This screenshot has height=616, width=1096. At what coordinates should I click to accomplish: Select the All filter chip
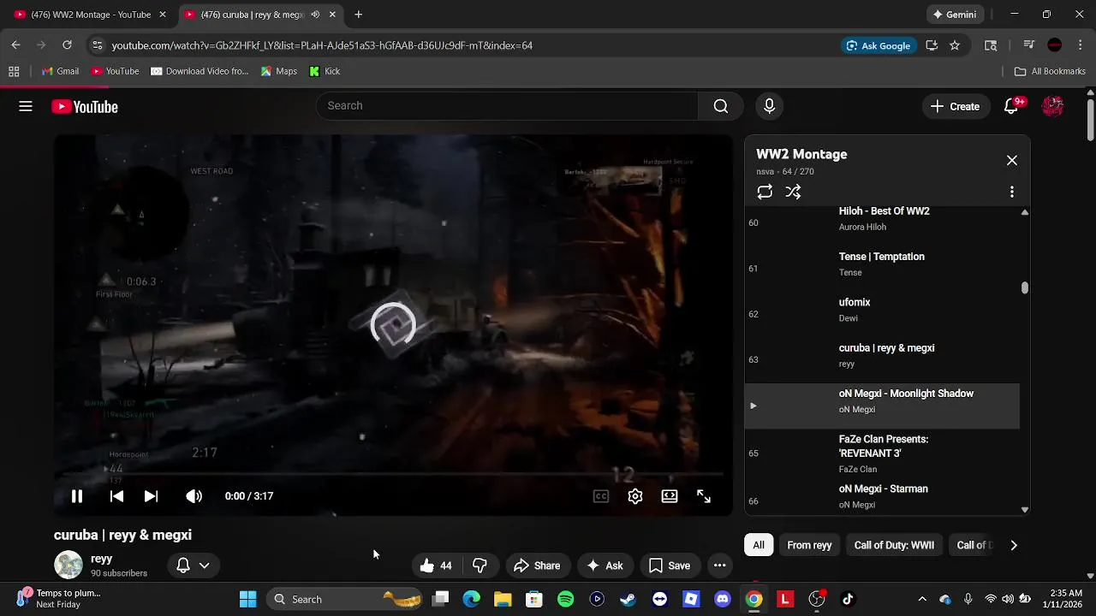pos(759,545)
